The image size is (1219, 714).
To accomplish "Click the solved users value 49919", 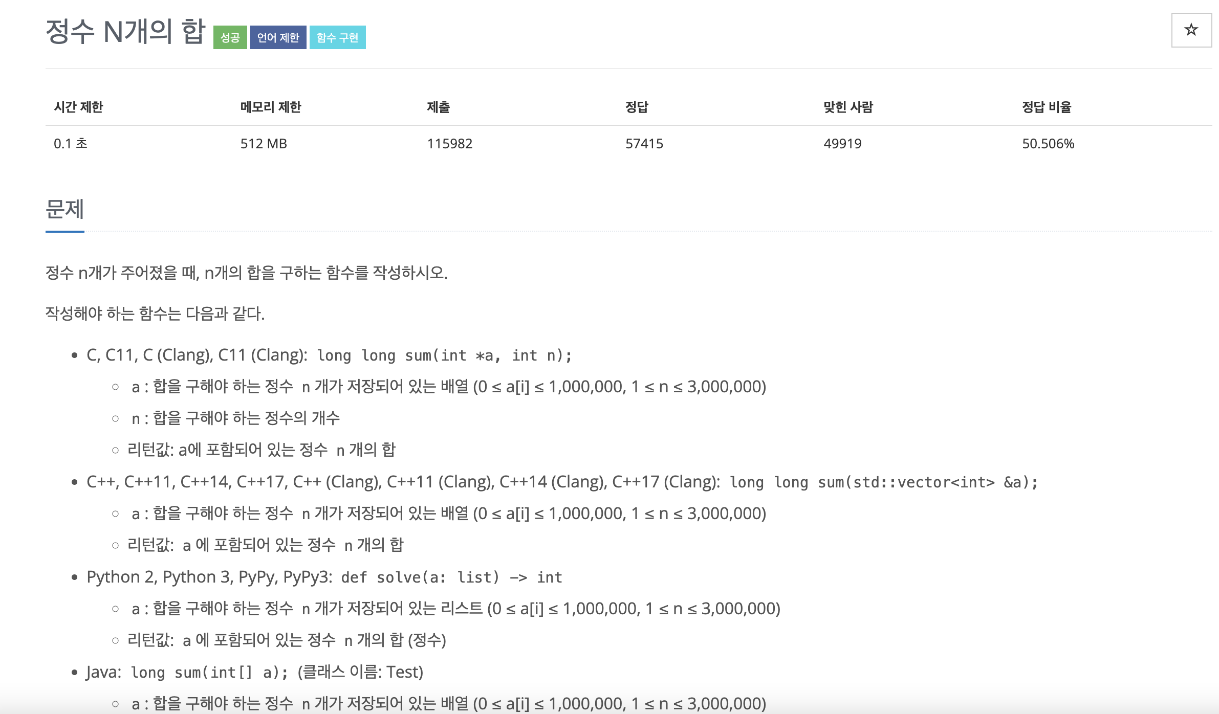I will click(842, 144).
